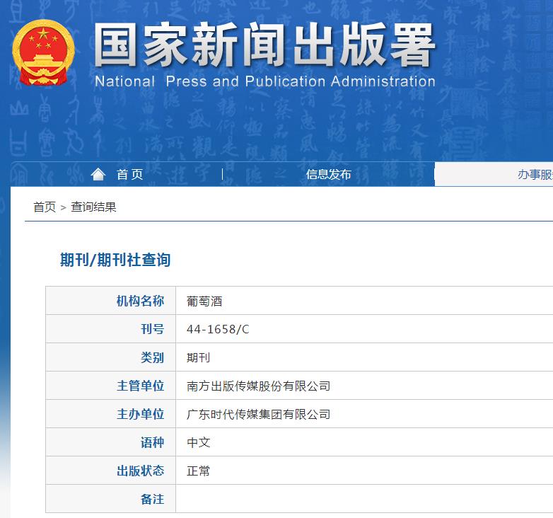Click the 期刊 category value
Viewport: 553px width, 518px height.
pos(198,358)
